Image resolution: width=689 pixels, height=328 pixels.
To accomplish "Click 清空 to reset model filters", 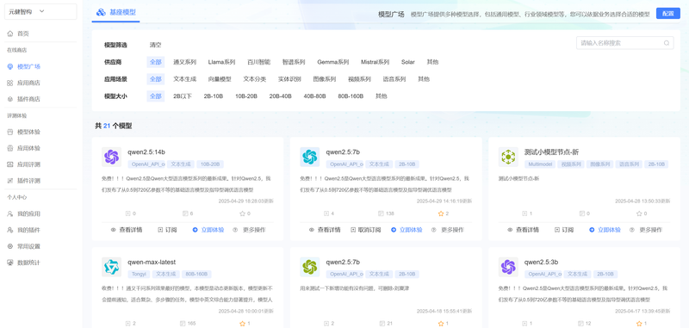I will [x=156, y=46].
